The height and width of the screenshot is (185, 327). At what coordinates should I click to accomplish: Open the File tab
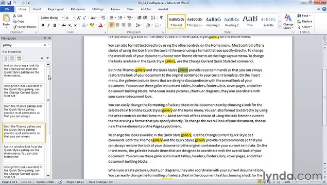tap(7, 9)
